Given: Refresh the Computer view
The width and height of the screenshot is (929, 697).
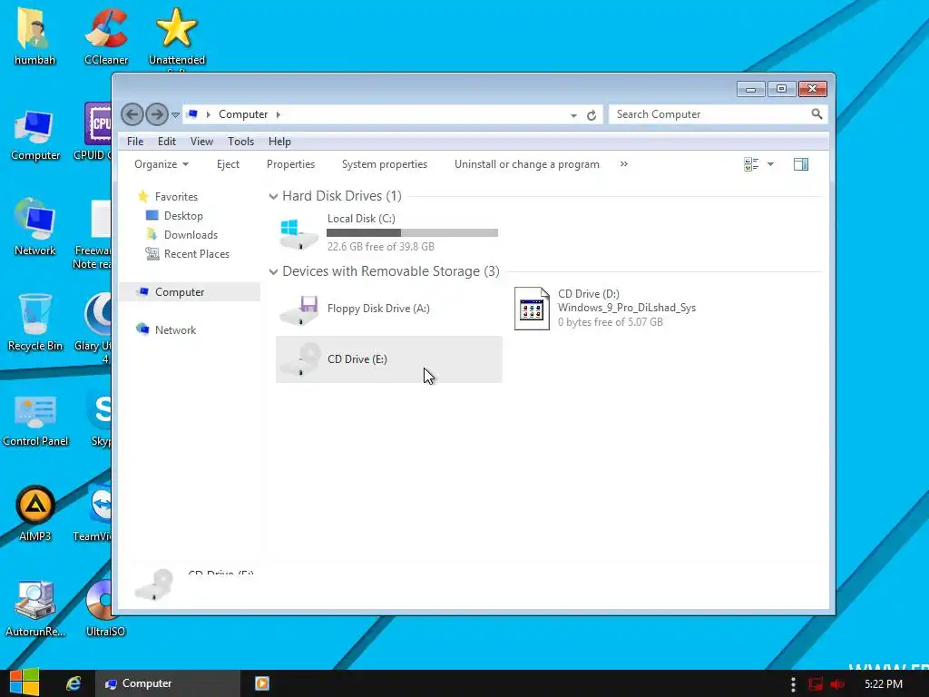Looking at the screenshot, I should (592, 115).
